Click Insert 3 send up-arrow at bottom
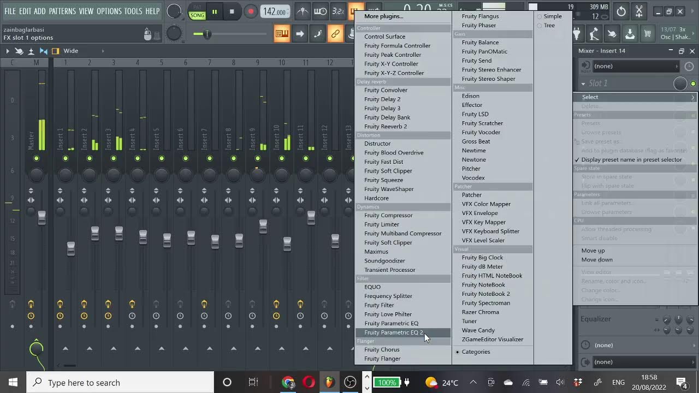The height and width of the screenshot is (393, 699). pos(114,348)
